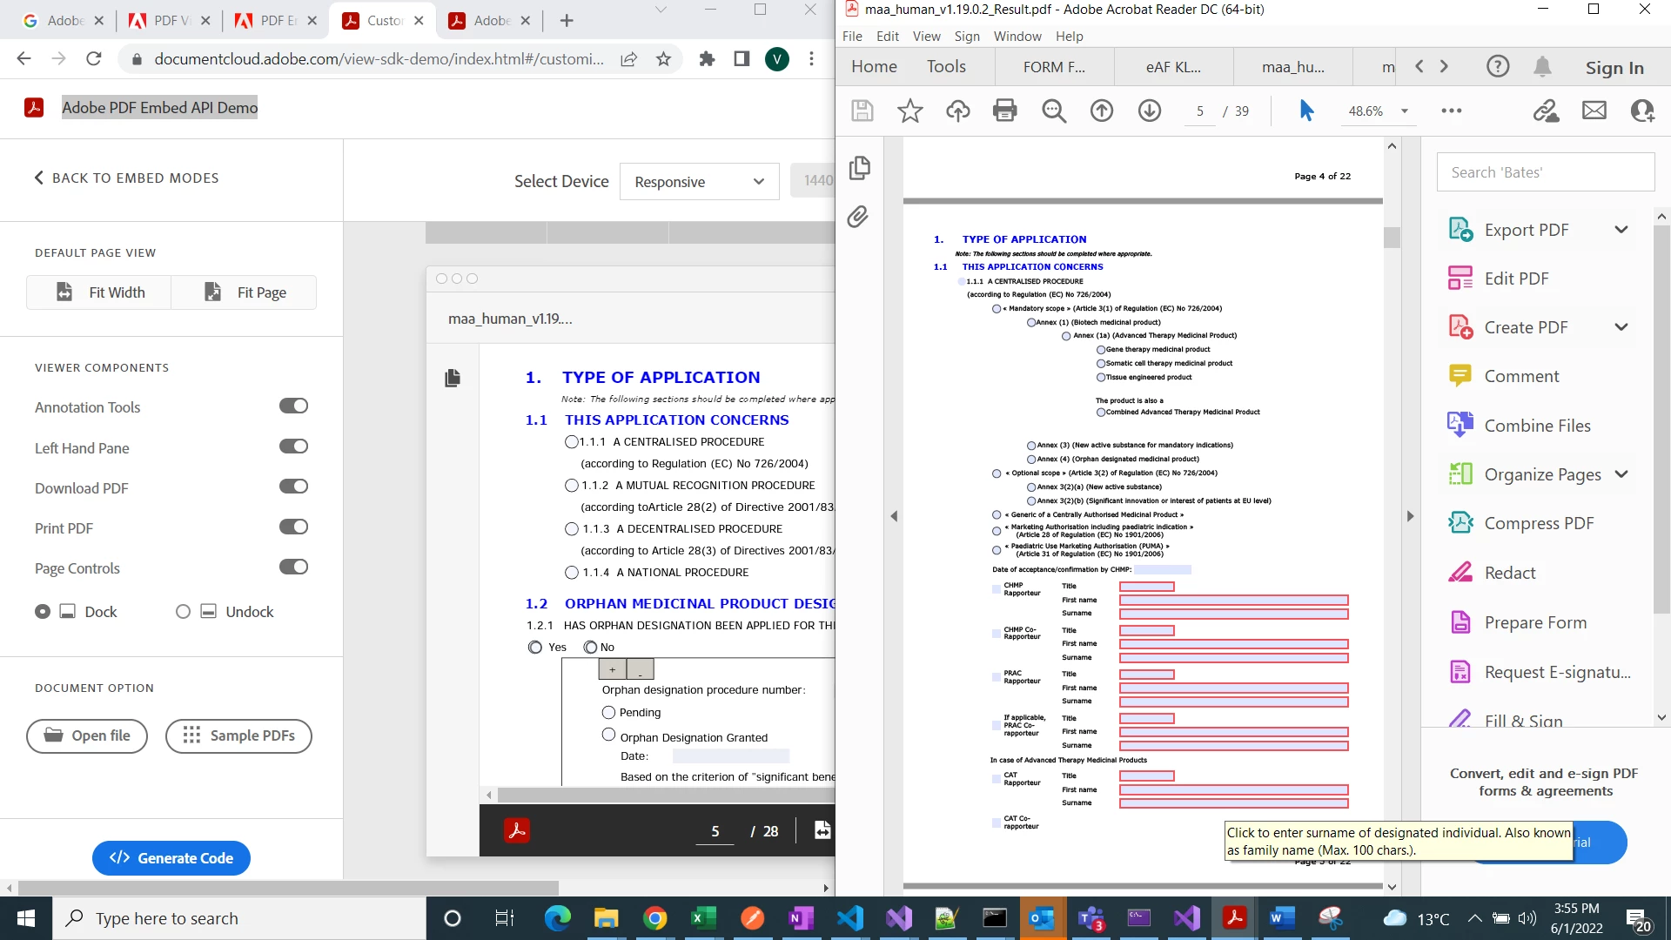The height and width of the screenshot is (940, 1671).
Task: Click the Print icon in Acrobat toolbar
Action: click(x=1004, y=111)
